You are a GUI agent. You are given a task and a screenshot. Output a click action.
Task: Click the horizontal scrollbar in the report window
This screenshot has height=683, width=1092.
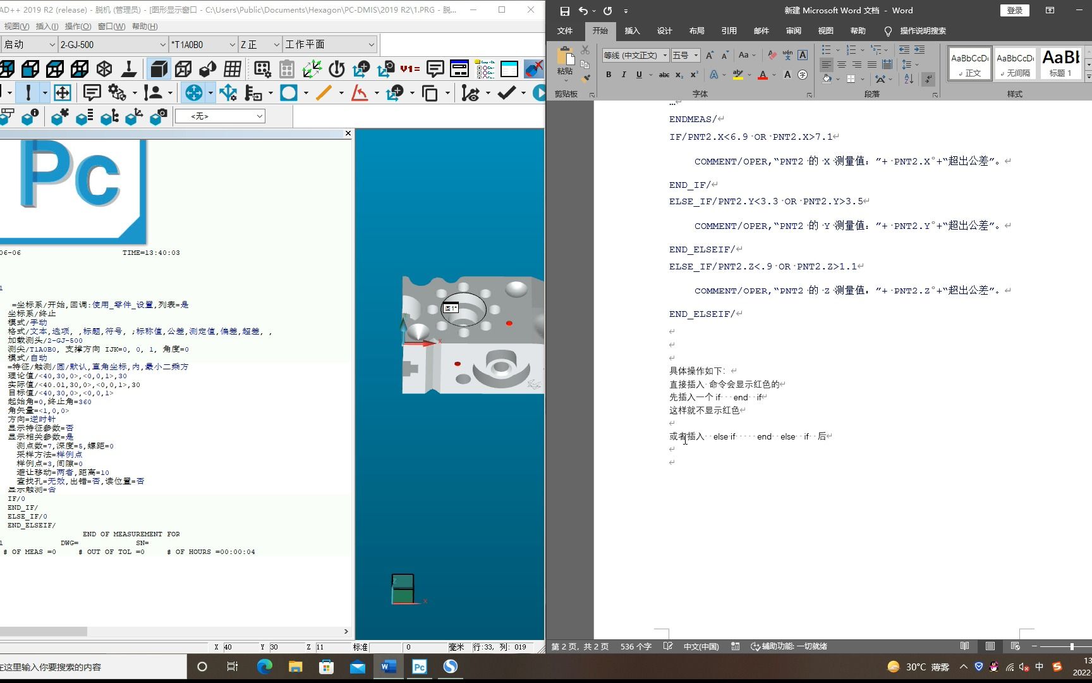44,631
